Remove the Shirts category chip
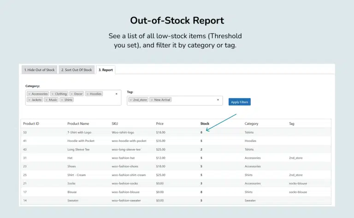 pyautogui.click(x=62, y=100)
